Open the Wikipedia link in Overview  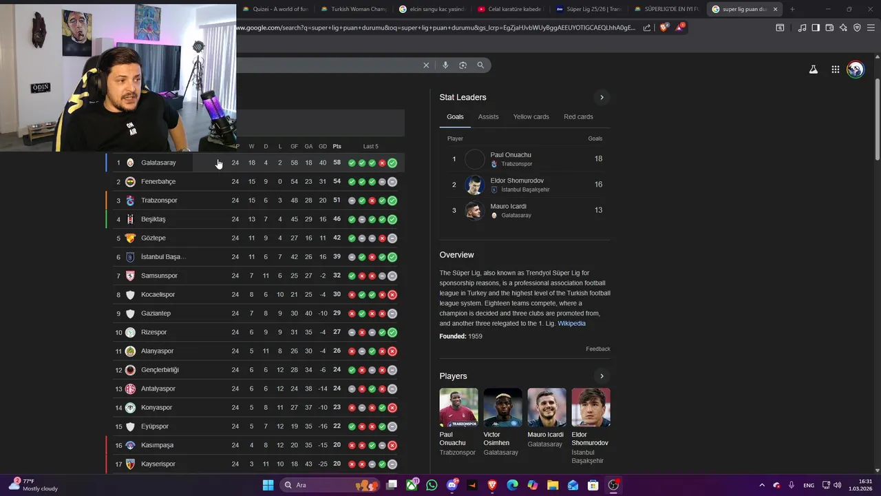point(571,323)
